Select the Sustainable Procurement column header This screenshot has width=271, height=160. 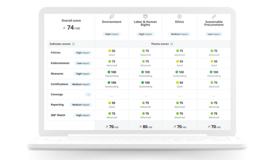(x=214, y=23)
